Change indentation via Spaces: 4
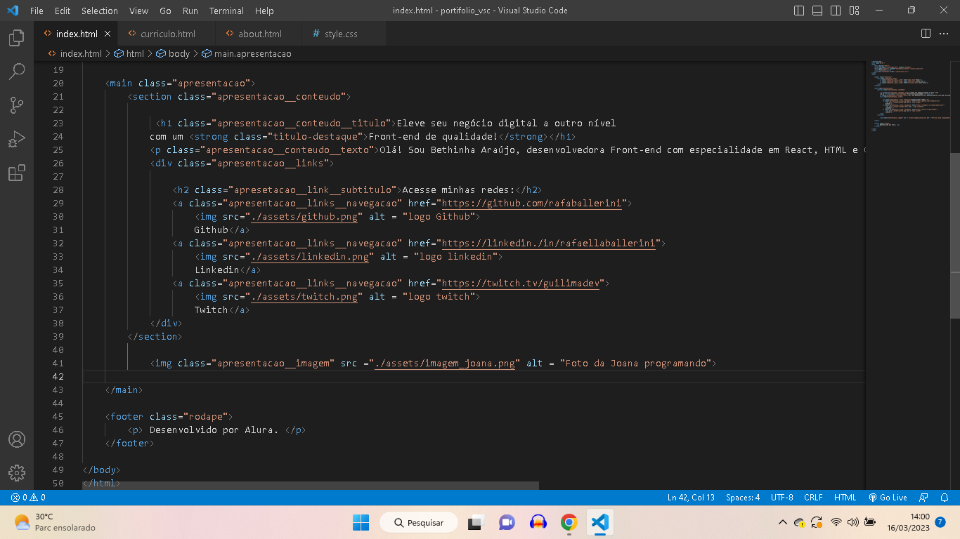Screen dimensions: 960x539 coord(743,498)
